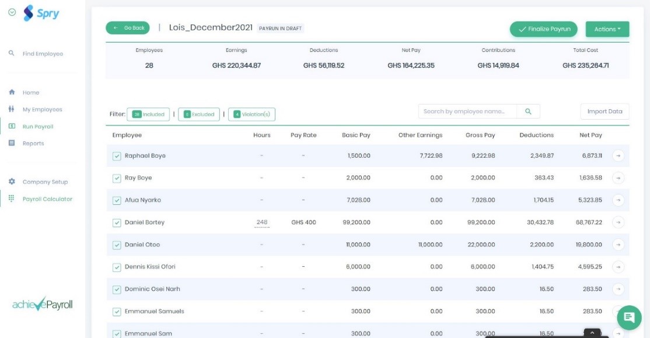Open Company Setup settings
Screen dimensions: 650x338
point(45,182)
